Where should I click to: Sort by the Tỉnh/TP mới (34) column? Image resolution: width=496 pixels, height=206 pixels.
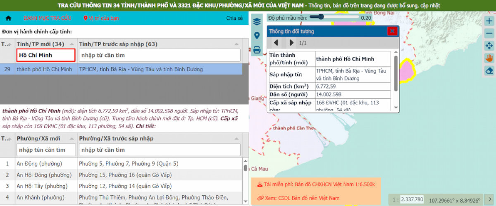point(45,44)
